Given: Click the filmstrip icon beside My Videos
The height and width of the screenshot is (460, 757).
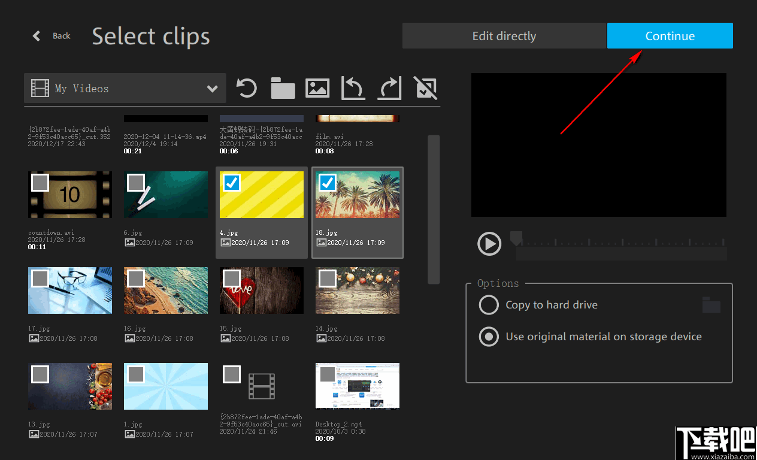Looking at the screenshot, I should (40, 88).
